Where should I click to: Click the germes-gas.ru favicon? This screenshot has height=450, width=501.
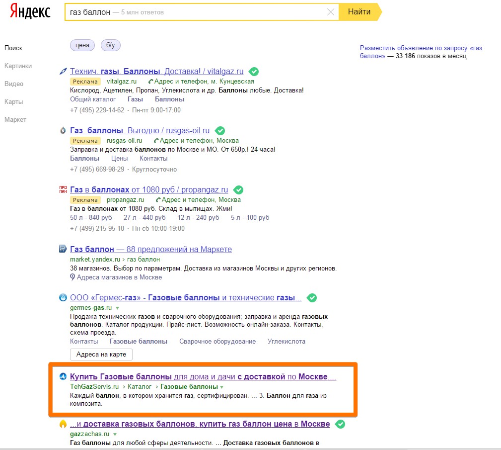coord(63,297)
